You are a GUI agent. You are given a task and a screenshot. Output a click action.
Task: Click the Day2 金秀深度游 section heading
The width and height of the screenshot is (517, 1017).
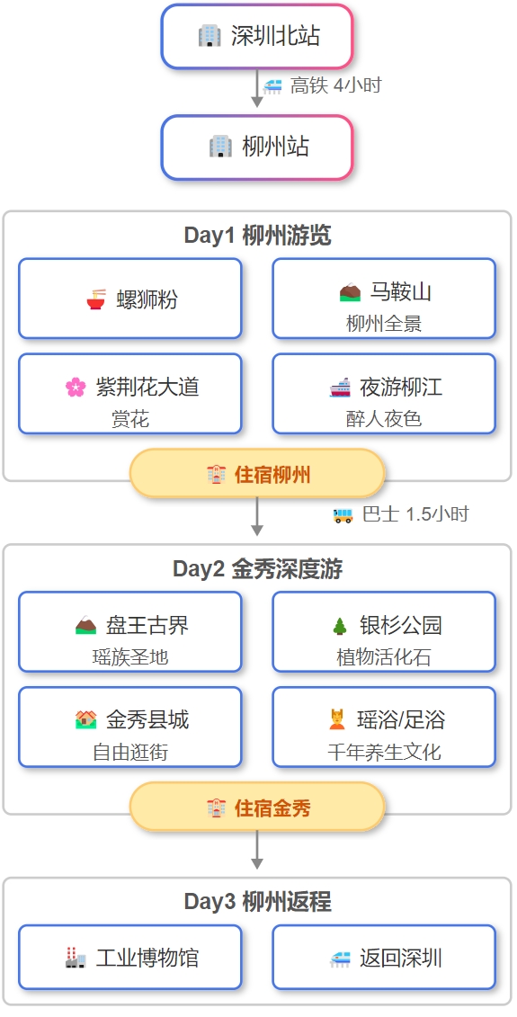pos(257,568)
